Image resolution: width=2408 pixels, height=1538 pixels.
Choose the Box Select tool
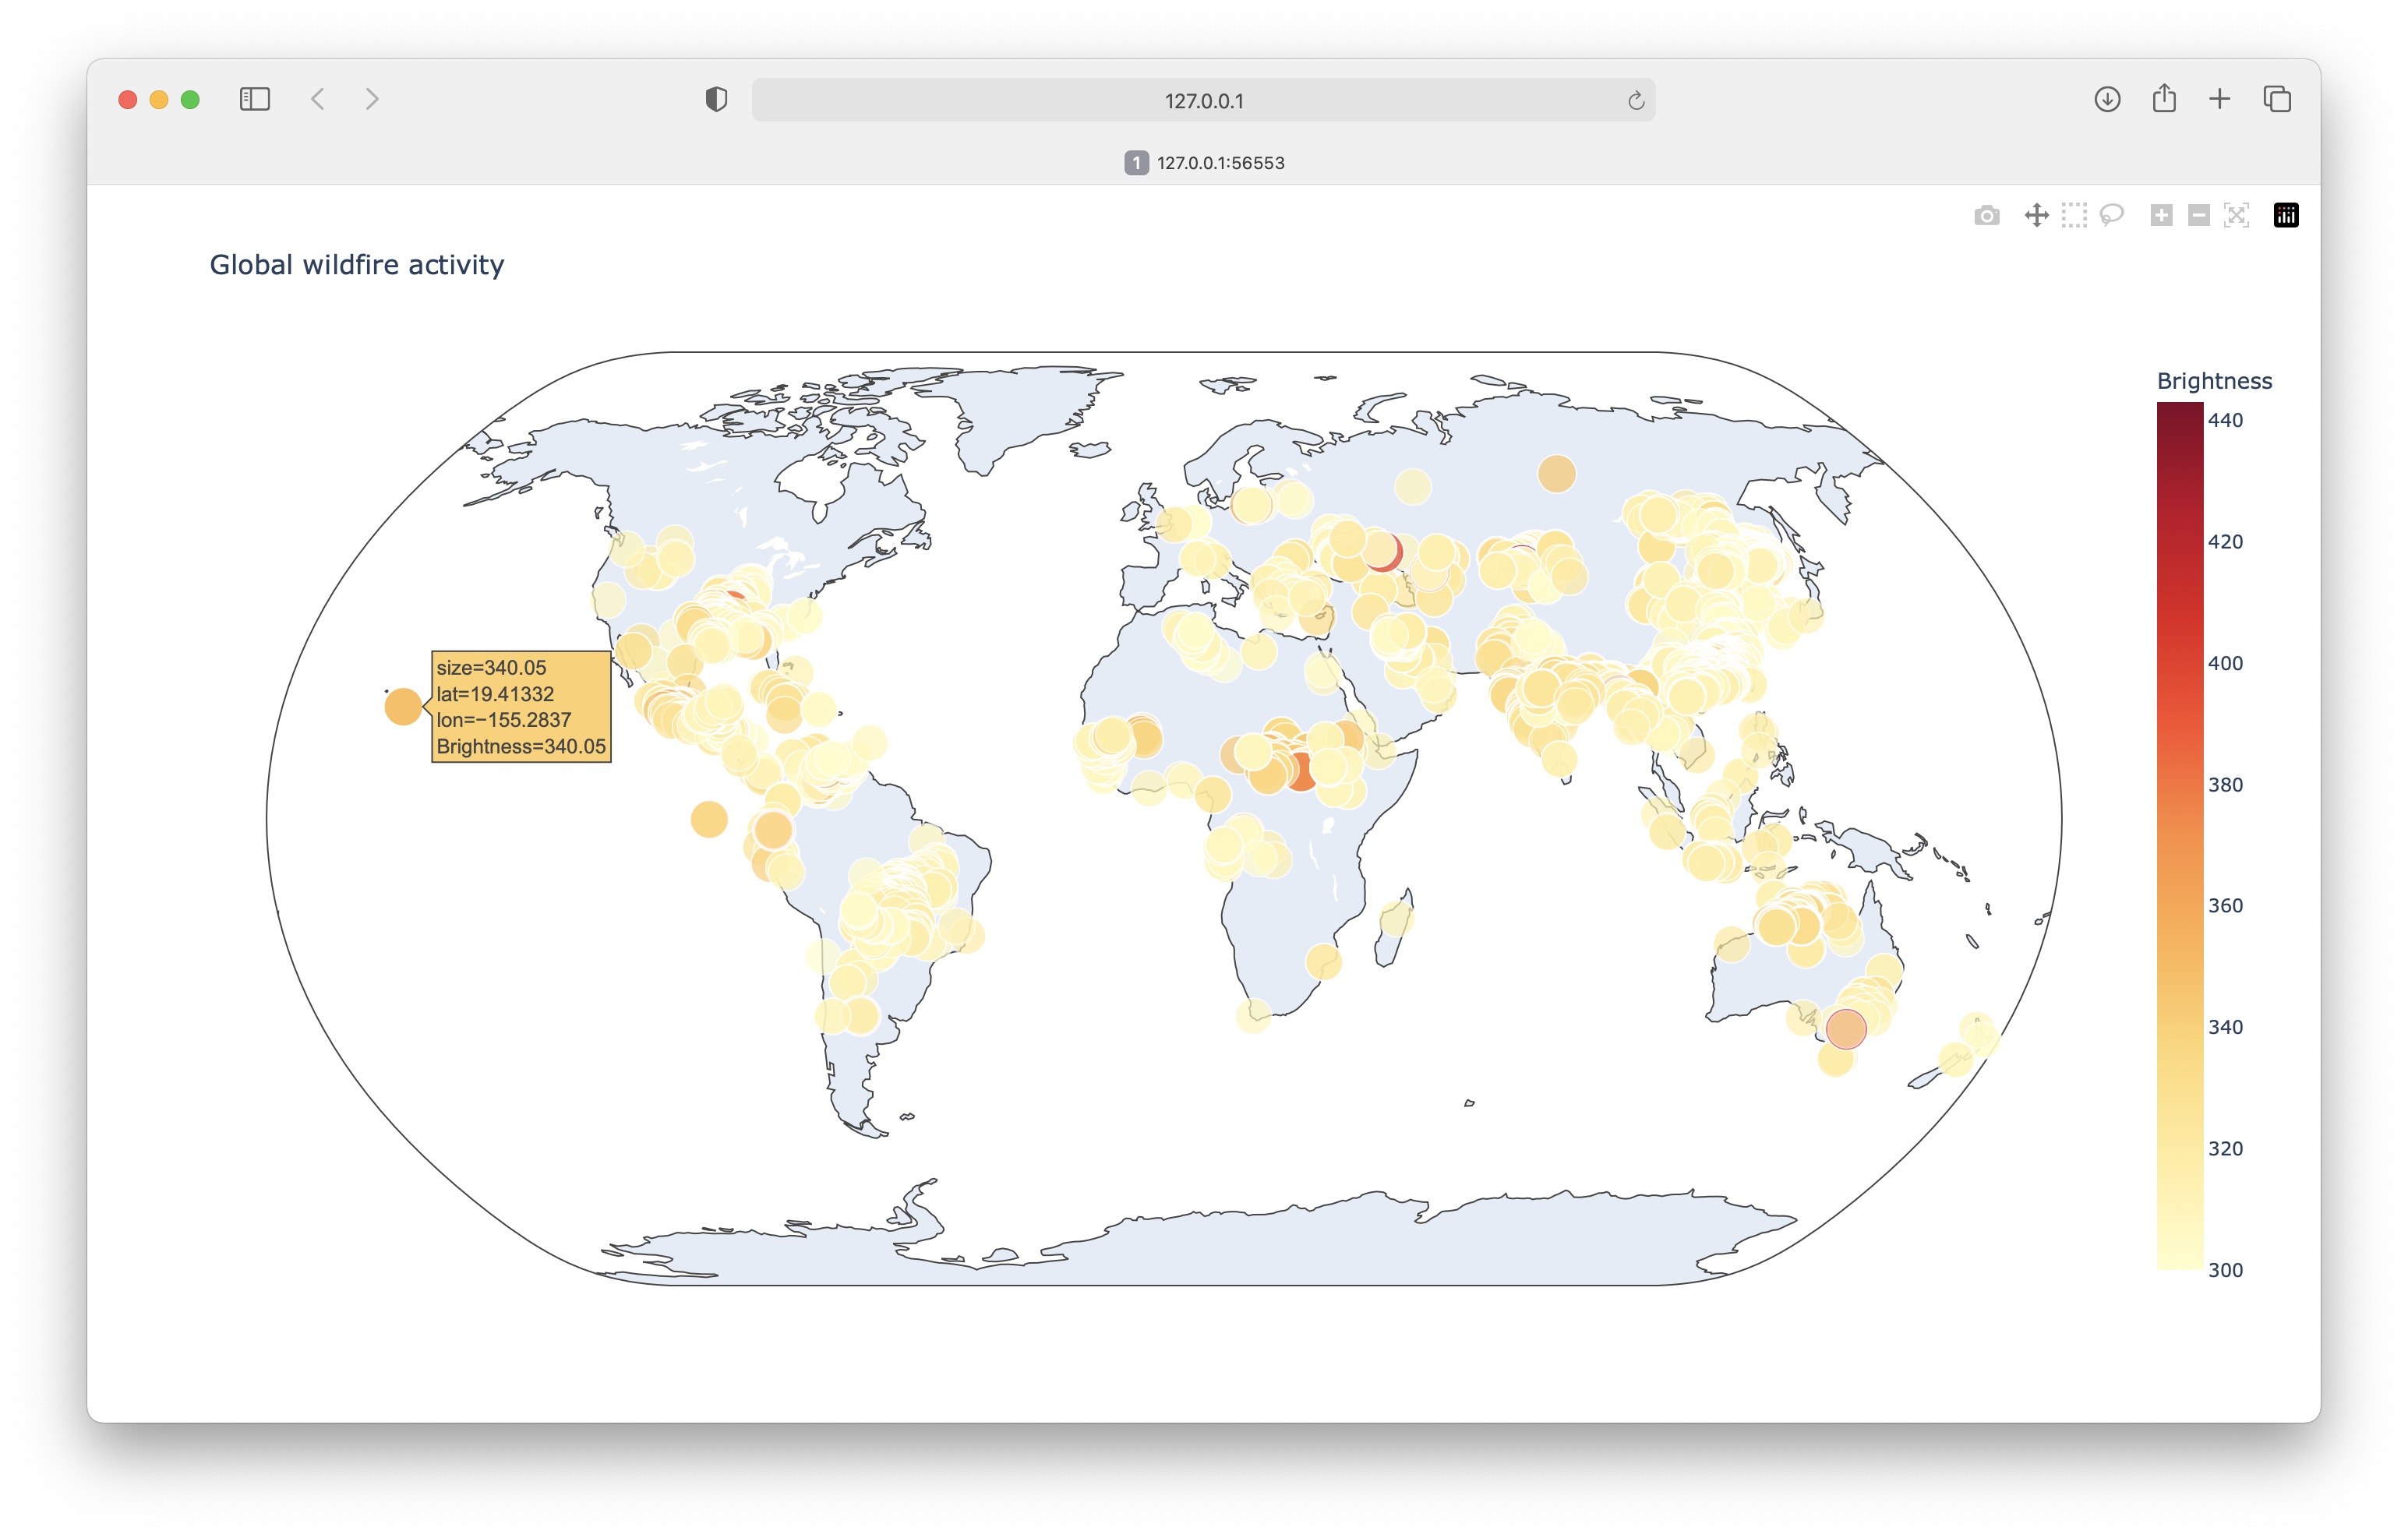(2074, 215)
